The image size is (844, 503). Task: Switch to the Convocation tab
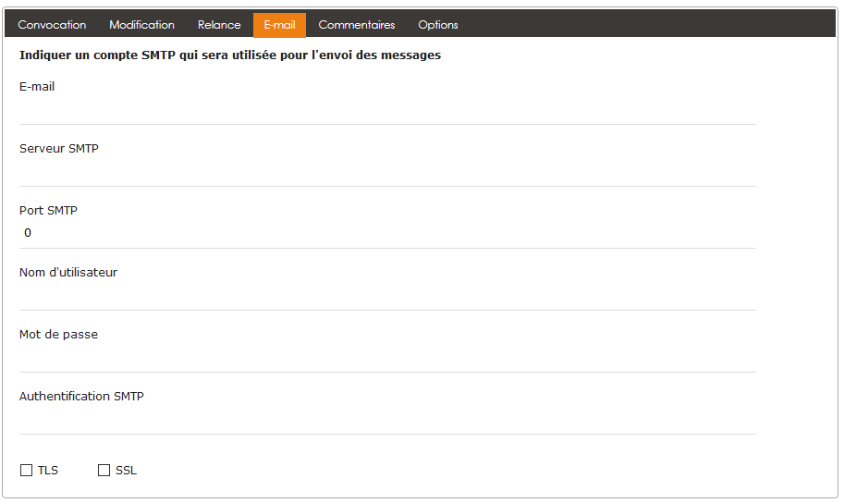tap(52, 25)
